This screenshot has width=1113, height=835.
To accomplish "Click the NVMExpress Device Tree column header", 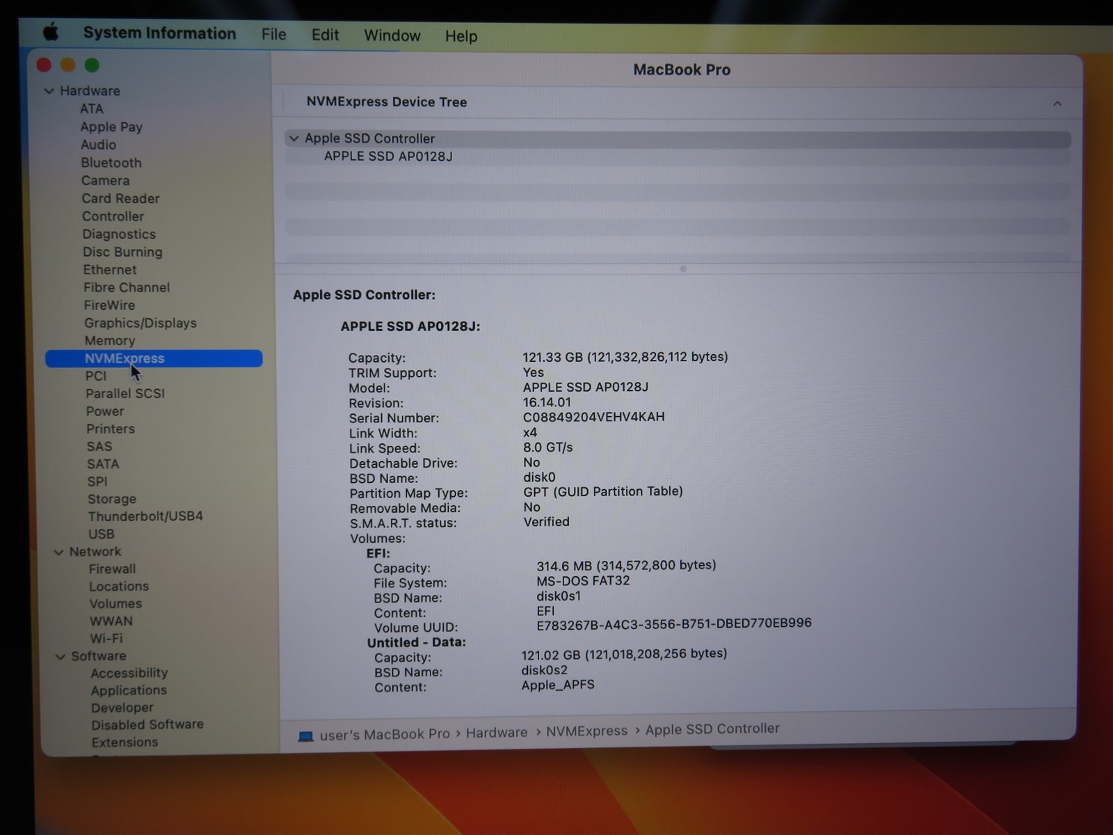I will [387, 102].
